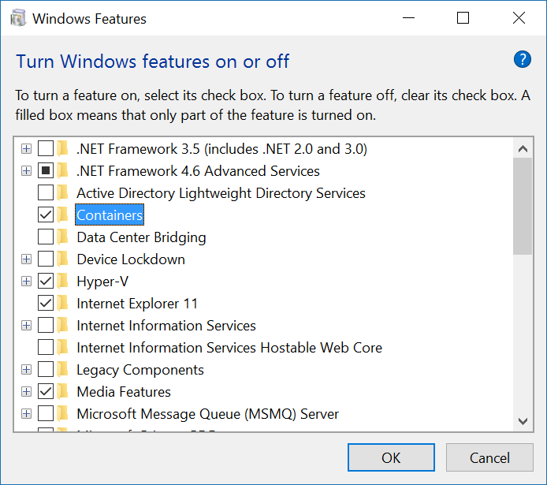547x485 pixels.
Task: Click folder icon beside .NET Framework 4.6
Action: point(62,170)
